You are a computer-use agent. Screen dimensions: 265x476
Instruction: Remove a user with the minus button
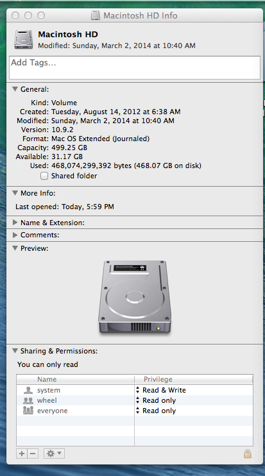coord(33,454)
